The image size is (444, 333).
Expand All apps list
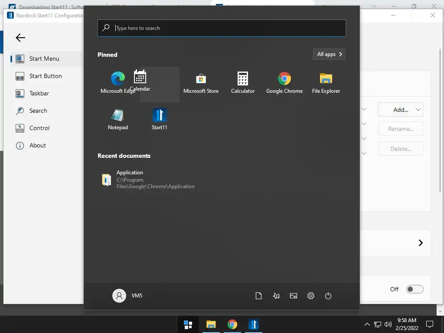(x=329, y=54)
